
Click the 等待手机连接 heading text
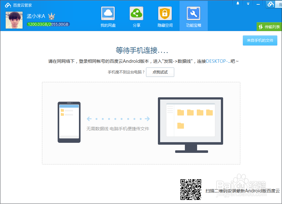[142, 50]
